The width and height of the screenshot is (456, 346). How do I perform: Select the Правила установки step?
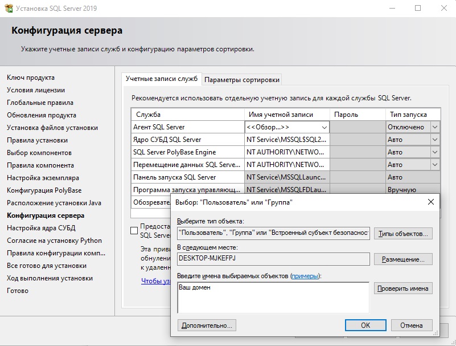pyautogui.click(x=37, y=140)
